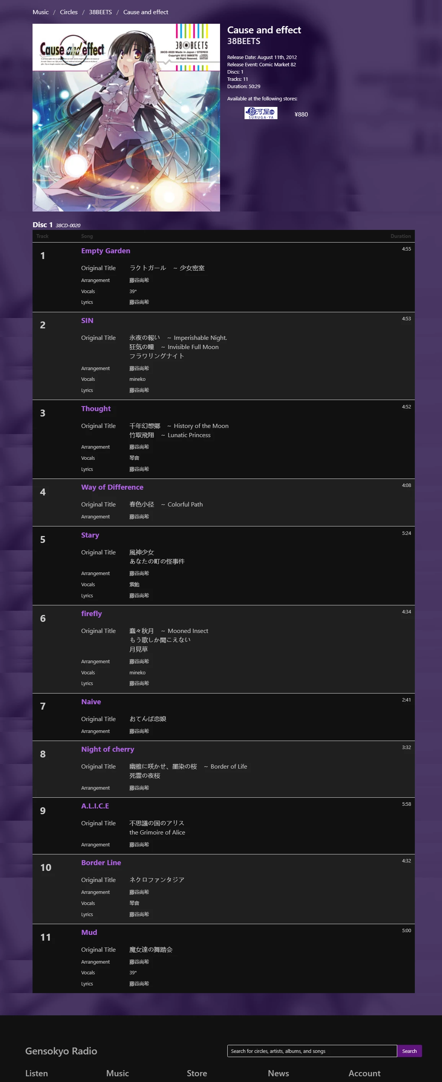Open the track titled Thought
The image size is (442, 1082).
(x=96, y=409)
